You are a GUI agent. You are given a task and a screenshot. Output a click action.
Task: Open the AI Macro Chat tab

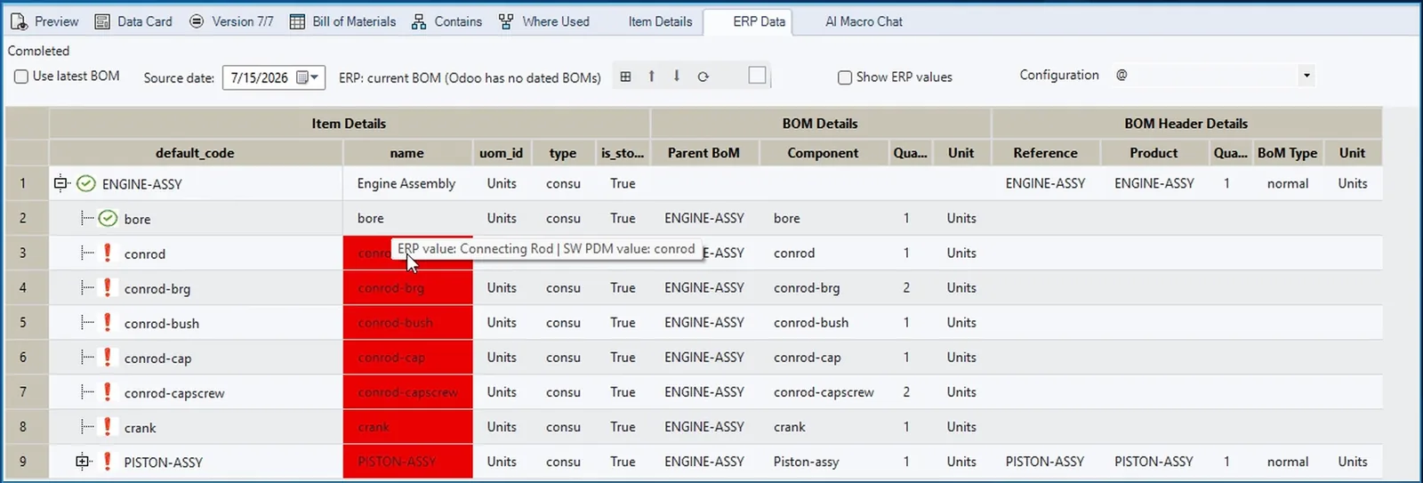864,21
